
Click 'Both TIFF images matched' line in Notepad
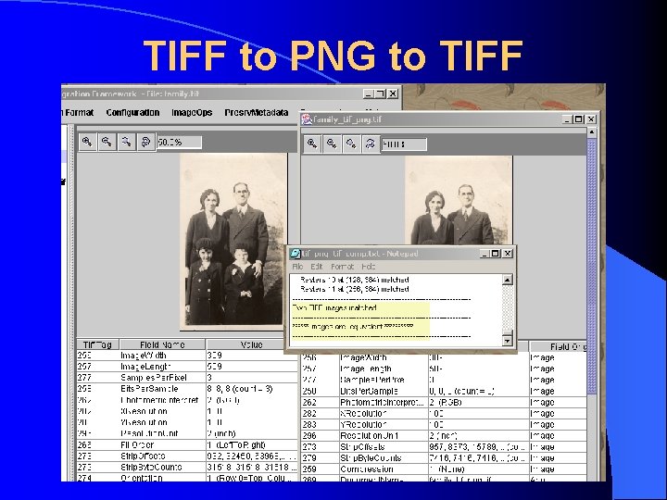pos(334,307)
